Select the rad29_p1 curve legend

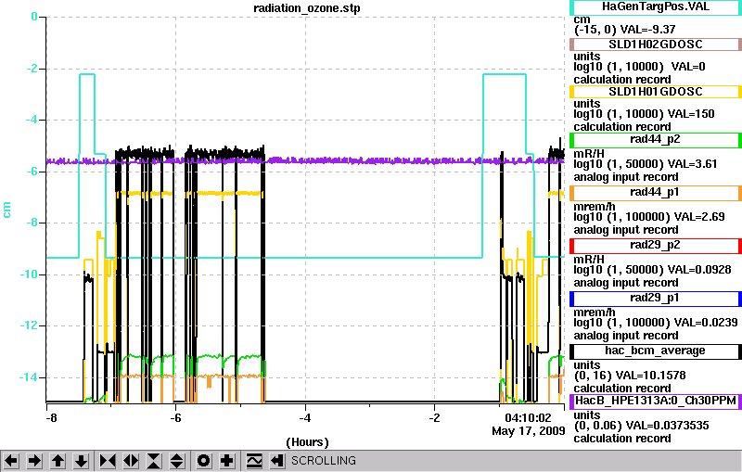point(656,299)
